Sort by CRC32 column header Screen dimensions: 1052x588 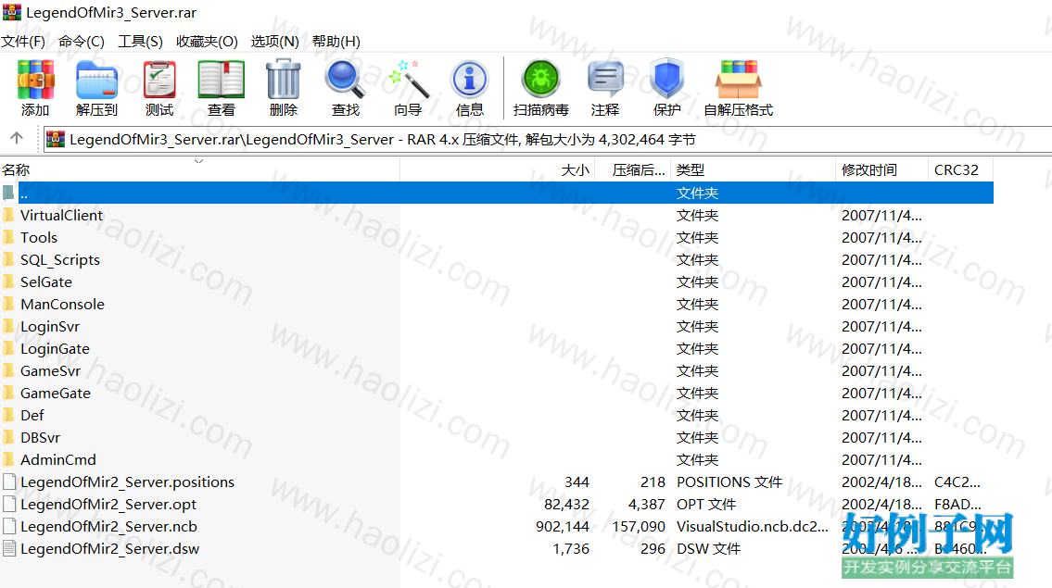[x=960, y=169]
